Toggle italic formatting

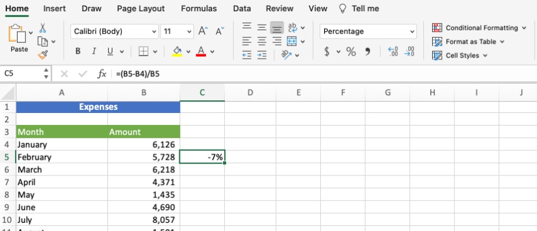[x=94, y=52]
